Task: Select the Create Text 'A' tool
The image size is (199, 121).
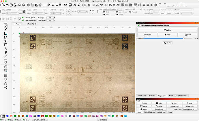Action: point(5,49)
